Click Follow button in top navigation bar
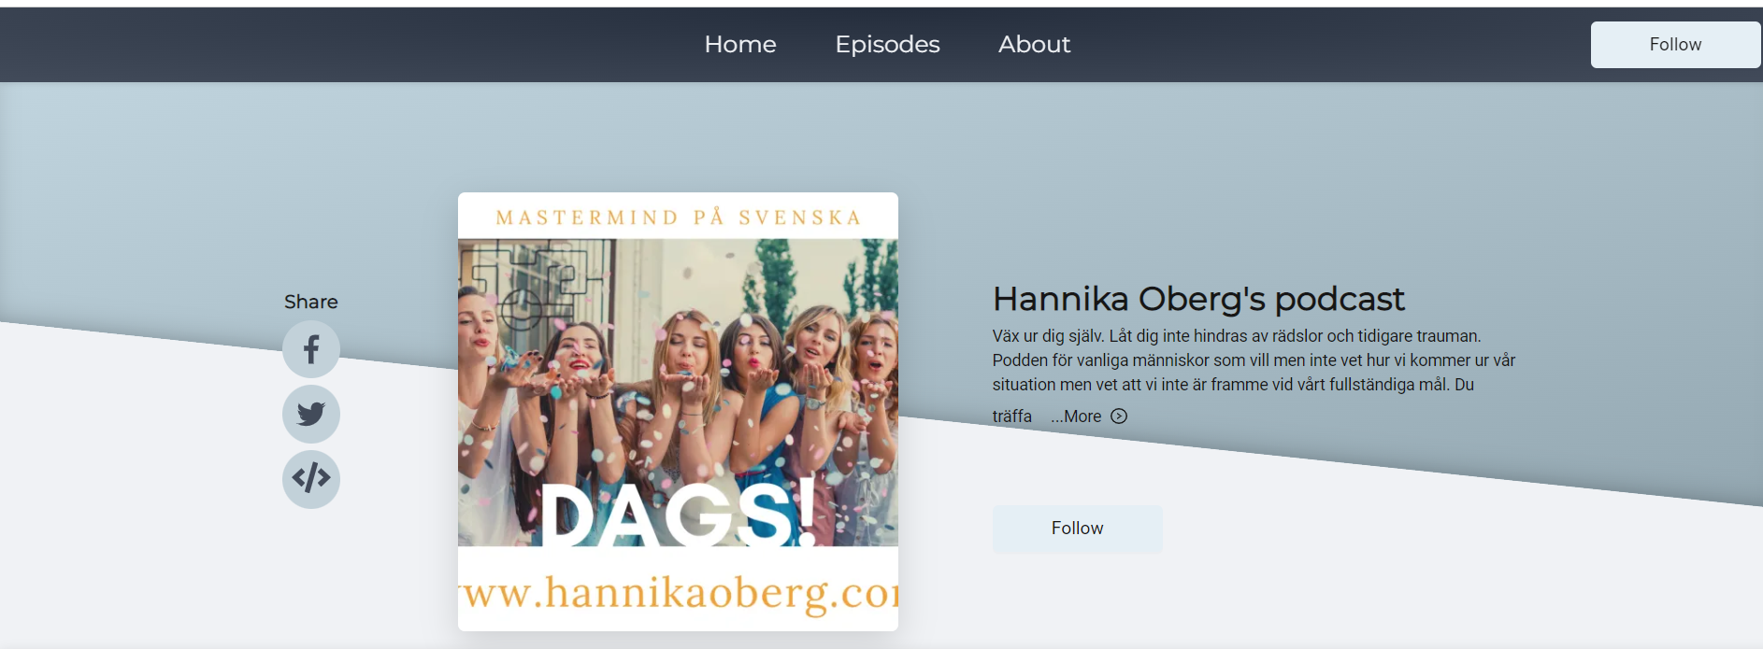 1675,45
